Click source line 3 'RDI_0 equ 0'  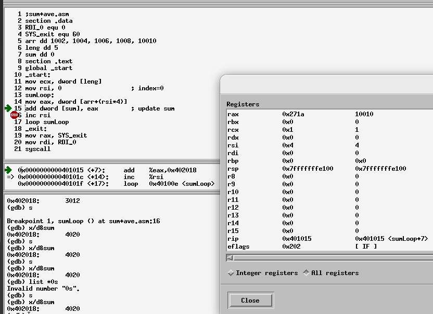tap(45, 28)
